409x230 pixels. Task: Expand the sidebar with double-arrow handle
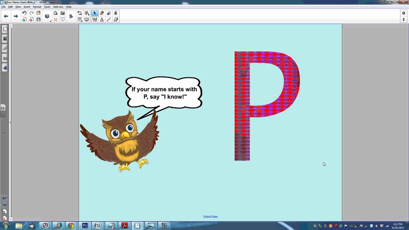[x=3, y=108]
